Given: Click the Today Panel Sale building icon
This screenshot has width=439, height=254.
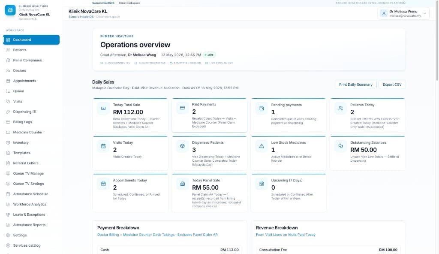Looking at the screenshot, I should point(182,184).
